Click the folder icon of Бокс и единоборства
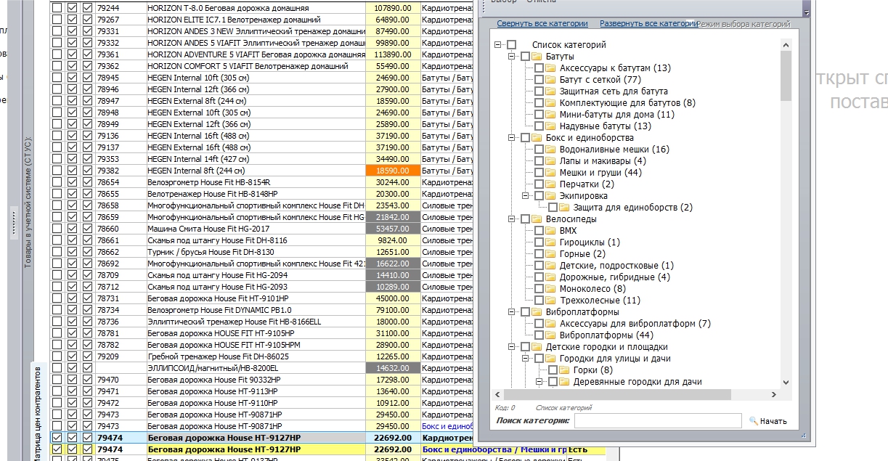Screen dimensions: 888x461 point(537,138)
